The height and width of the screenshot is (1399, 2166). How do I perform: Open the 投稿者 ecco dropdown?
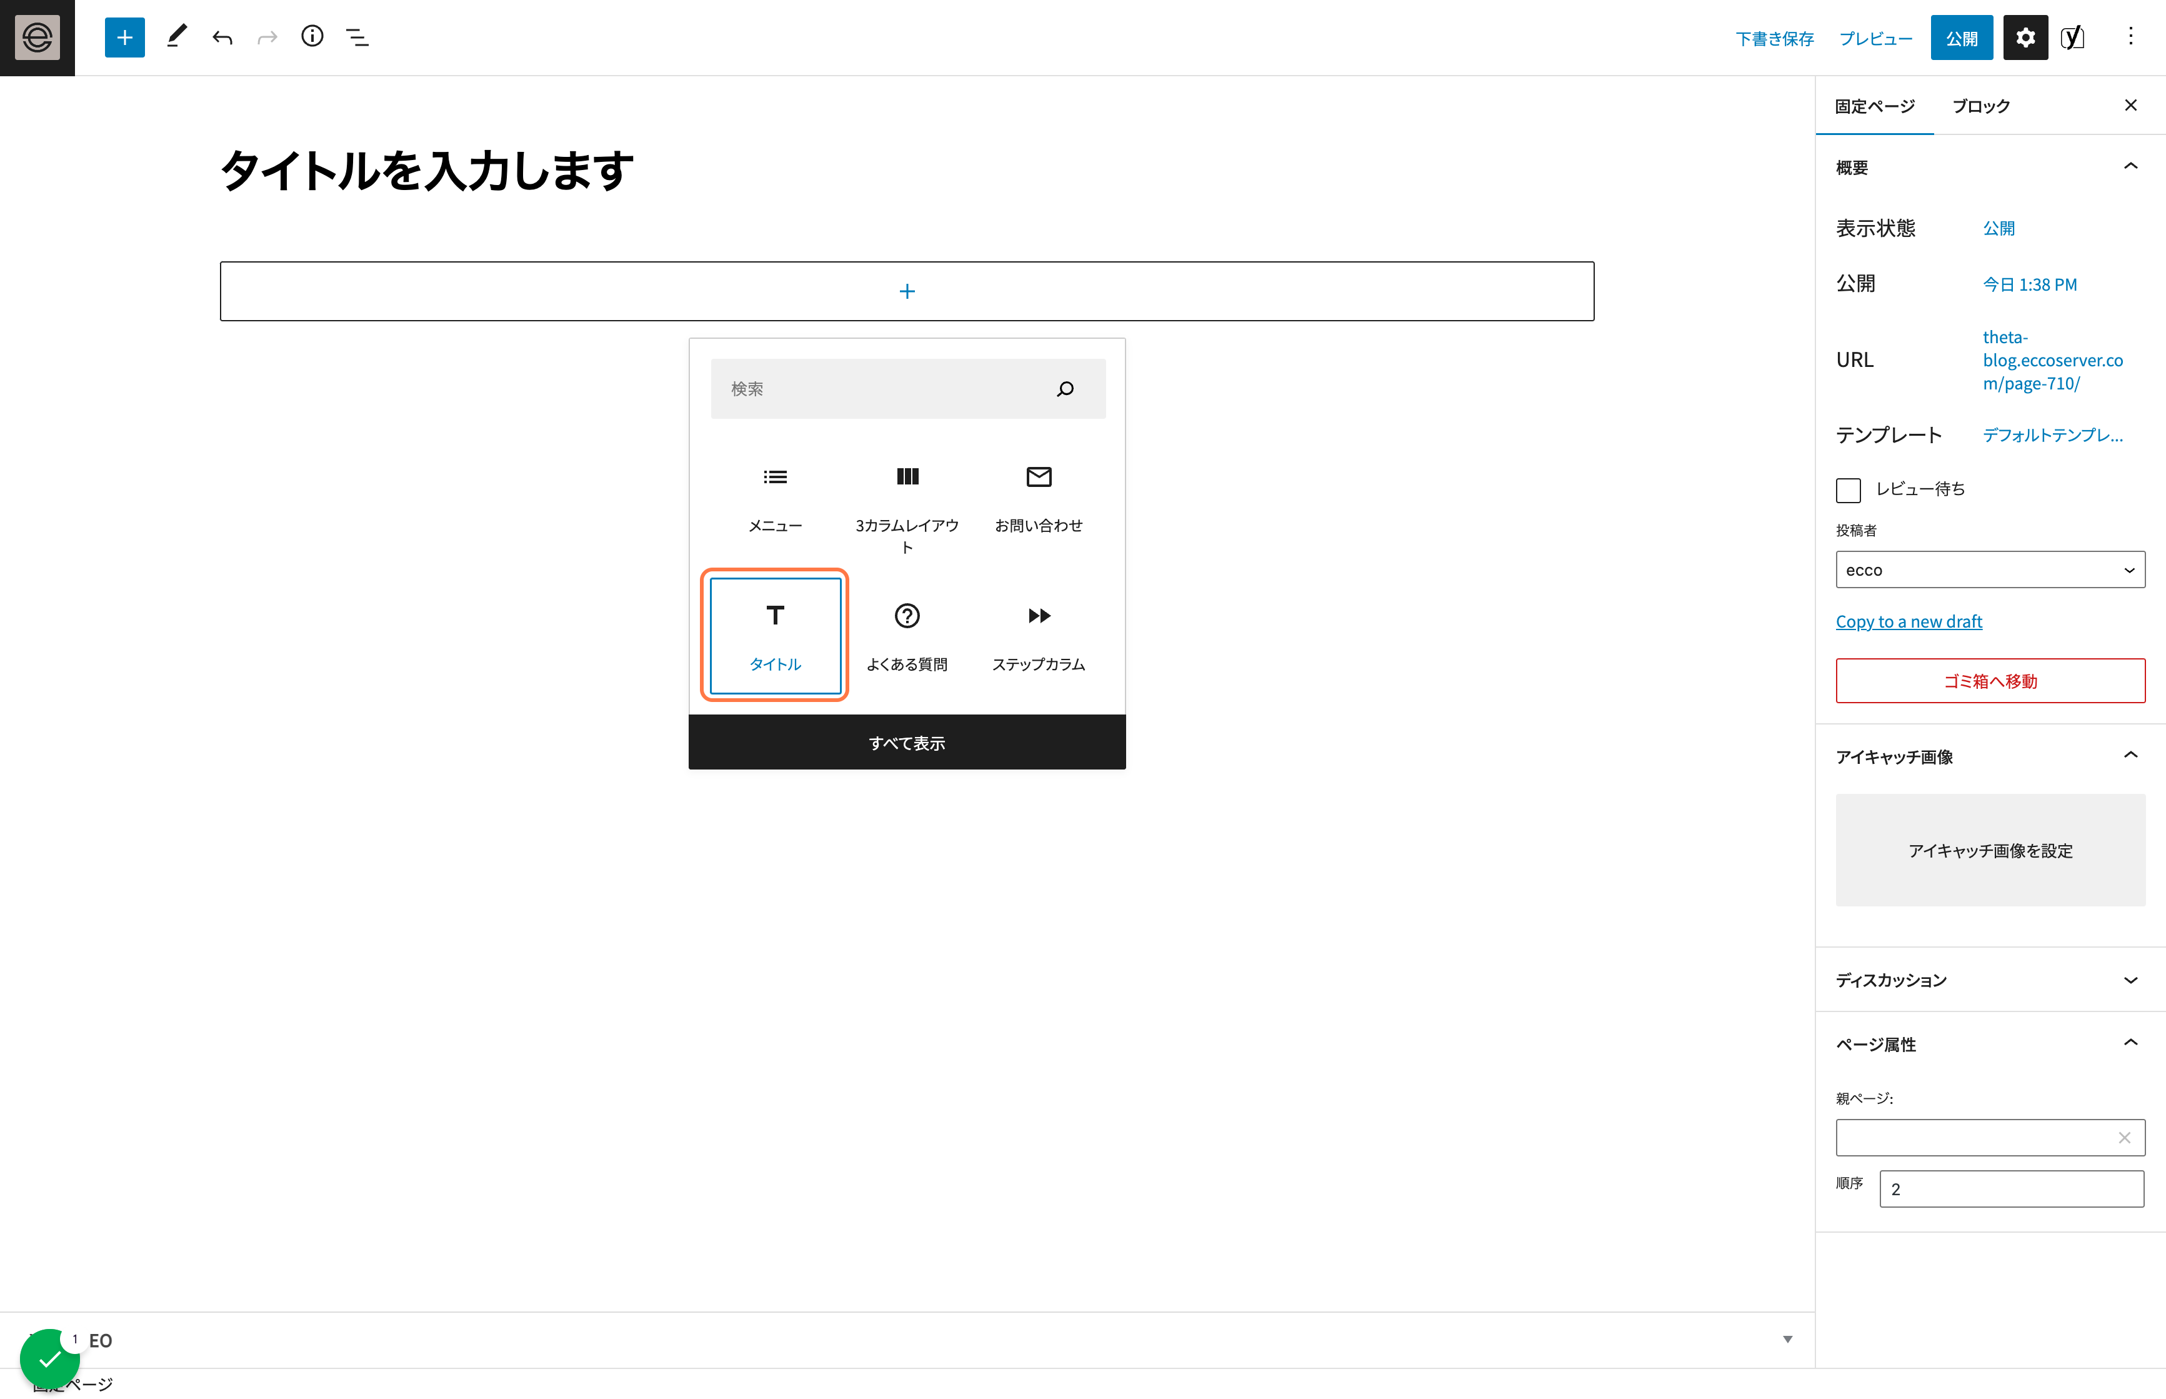coord(1990,569)
